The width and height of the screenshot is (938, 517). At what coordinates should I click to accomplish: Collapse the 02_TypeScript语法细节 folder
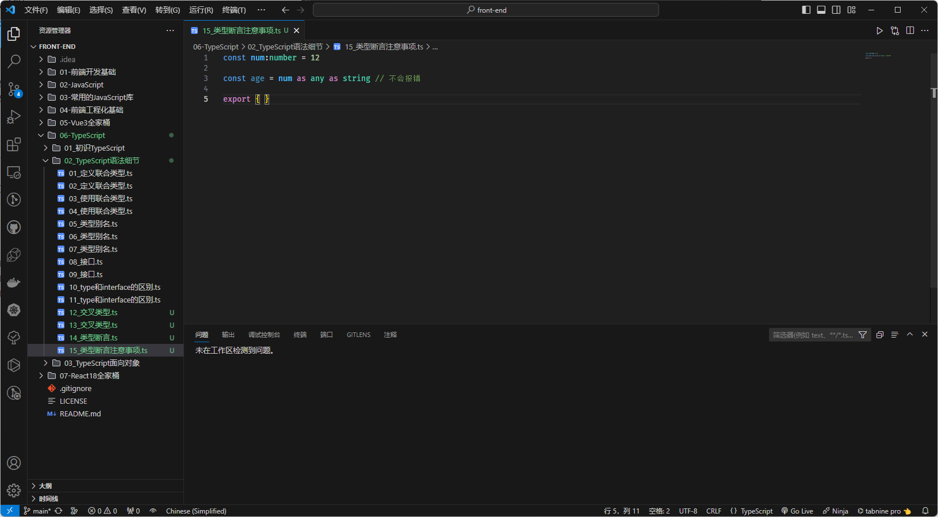pos(105,160)
